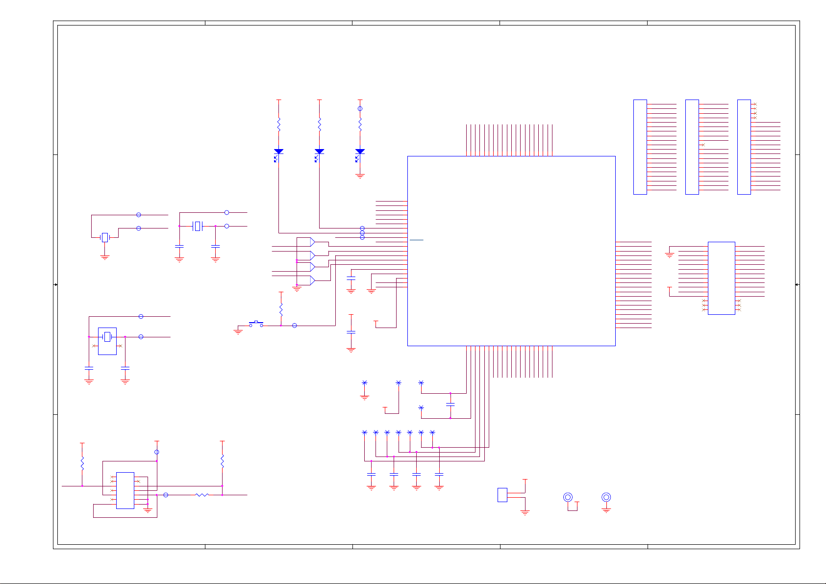This screenshot has width=826, height=584.
Task: Click the test-point circle beside the push button
Action: point(294,326)
